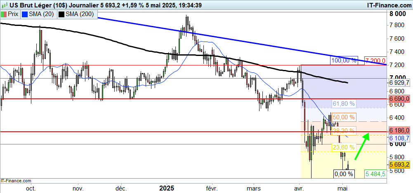Click the green-red Prix legend swatch
Image resolution: width=413 pixels, height=193 pixels.
tap(4, 14)
